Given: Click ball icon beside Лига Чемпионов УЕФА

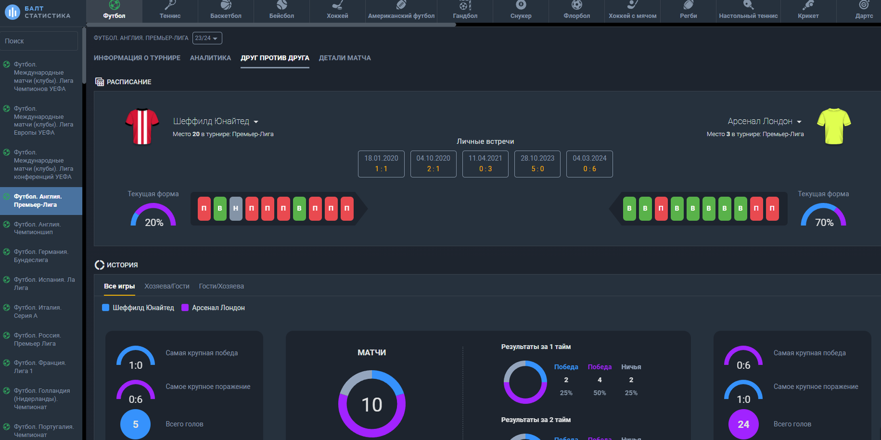Looking at the screenshot, I should click(x=7, y=64).
